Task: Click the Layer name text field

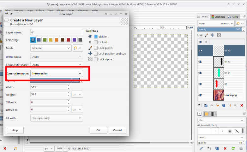Action: (57, 32)
